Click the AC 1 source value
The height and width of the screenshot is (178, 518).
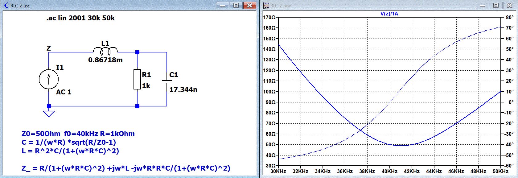64,92
